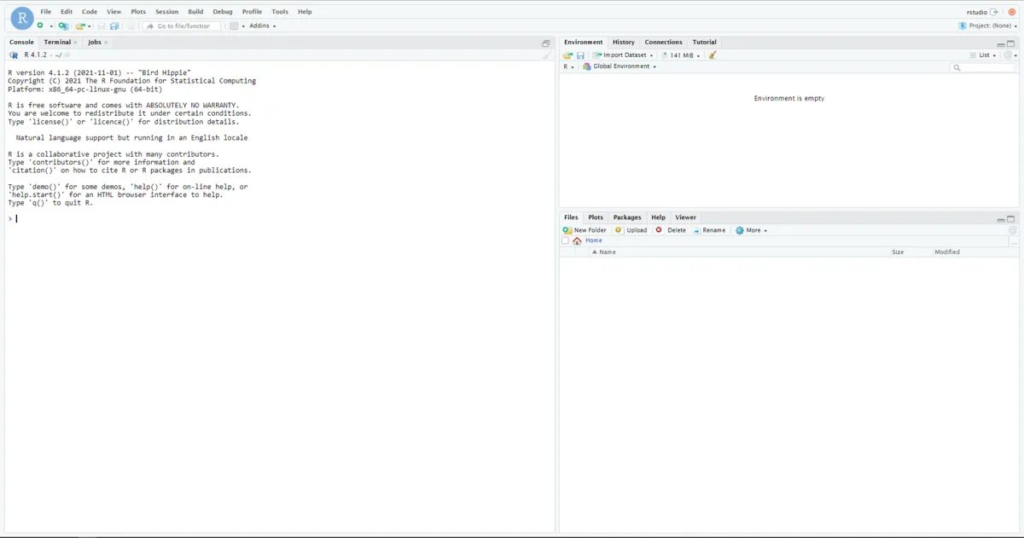Click the New File plus icon

(x=40, y=26)
